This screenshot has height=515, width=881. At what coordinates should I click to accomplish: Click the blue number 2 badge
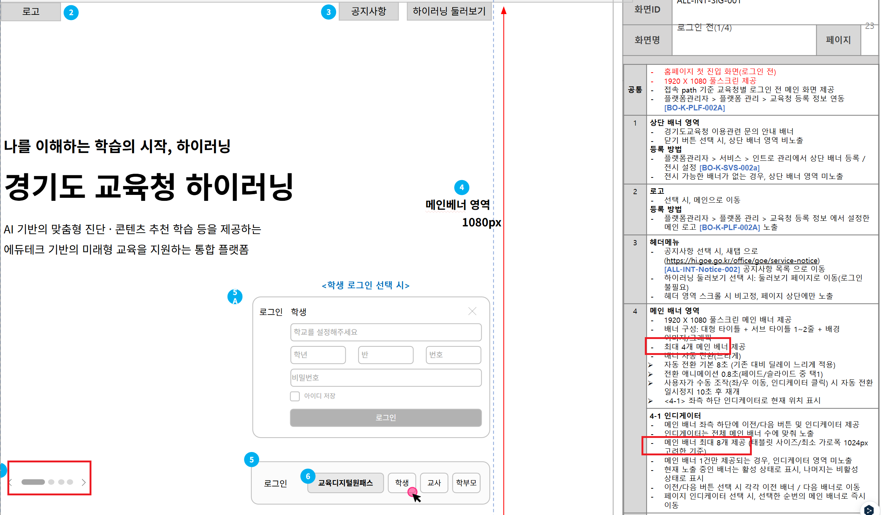(71, 13)
